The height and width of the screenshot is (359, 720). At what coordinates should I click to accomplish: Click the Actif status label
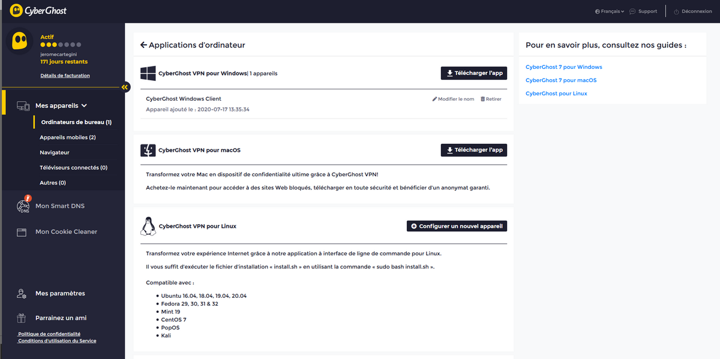pyautogui.click(x=47, y=37)
